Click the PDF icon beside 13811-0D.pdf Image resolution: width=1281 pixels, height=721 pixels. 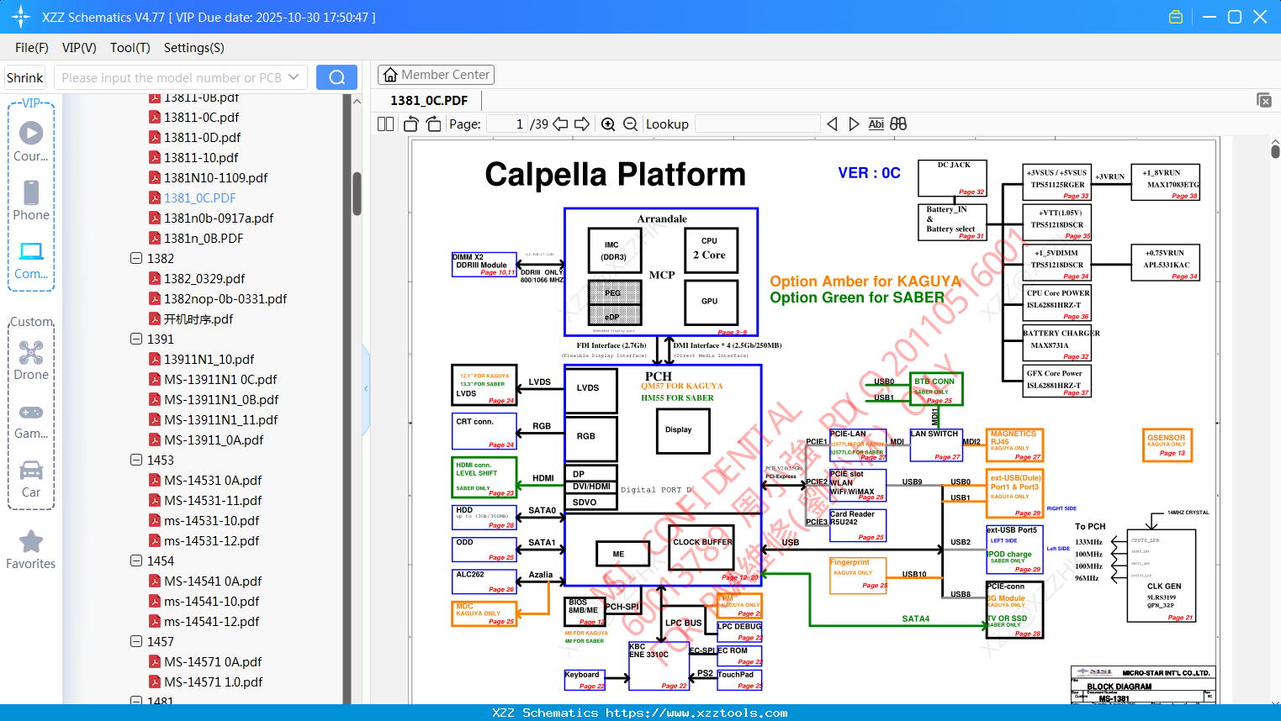[155, 137]
